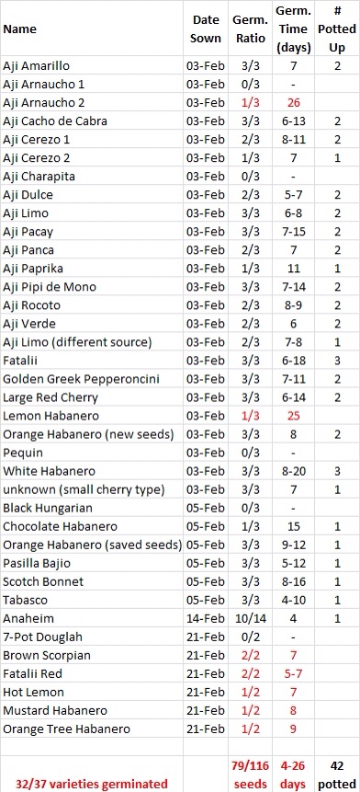This screenshot has height=792, width=360.
Task: Click the 14-Feb date sown cell
Action: point(206,619)
